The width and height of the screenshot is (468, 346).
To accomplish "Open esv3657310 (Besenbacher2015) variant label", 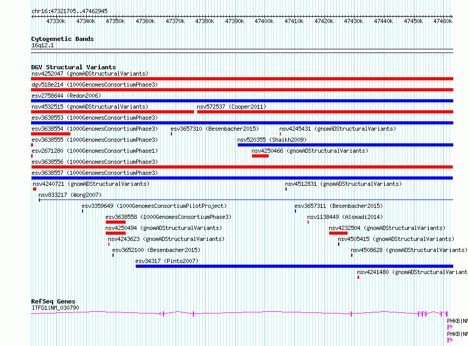I will [x=215, y=129].
